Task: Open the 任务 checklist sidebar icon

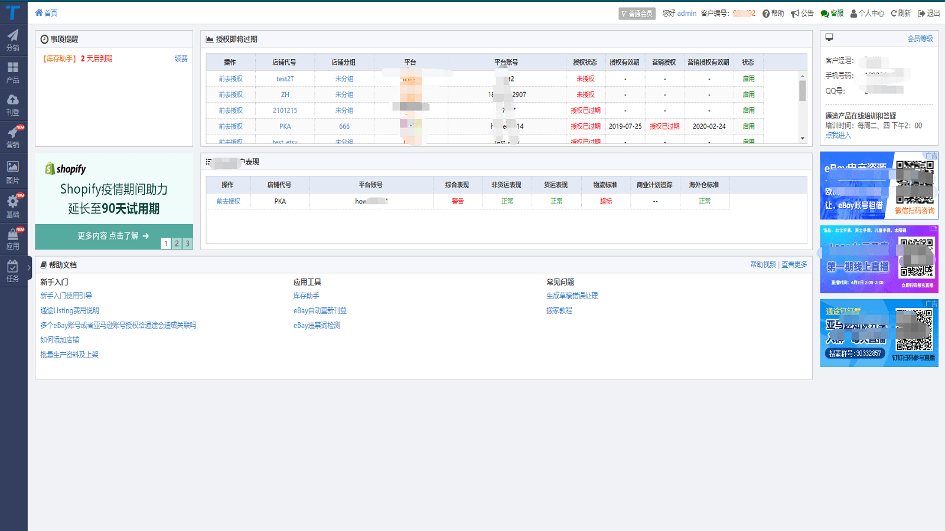Action: coord(13,270)
